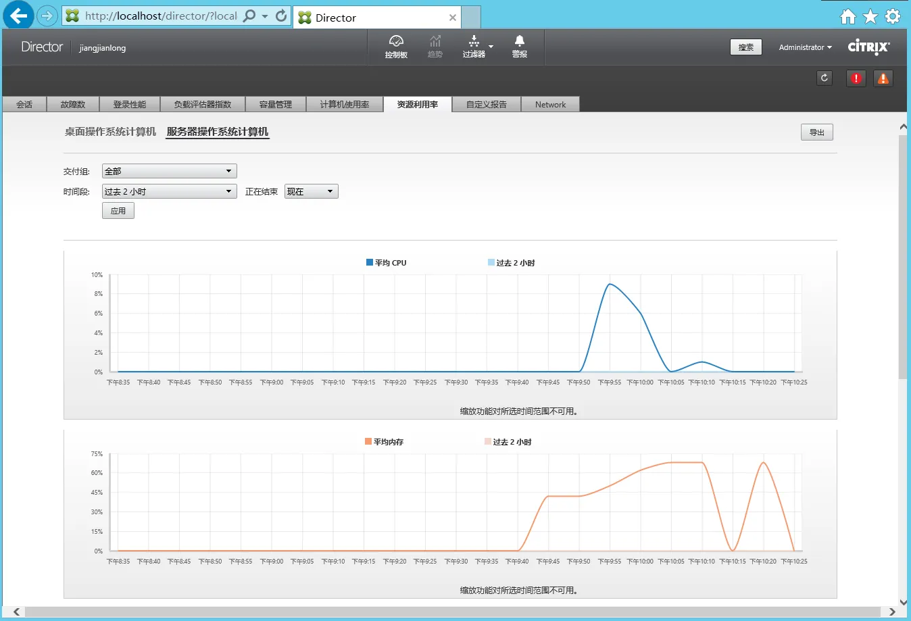Image resolution: width=911 pixels, height=621 pixels.
Task: Open the 交付组 全部 dropdown
Action: [x=169, y=171]
